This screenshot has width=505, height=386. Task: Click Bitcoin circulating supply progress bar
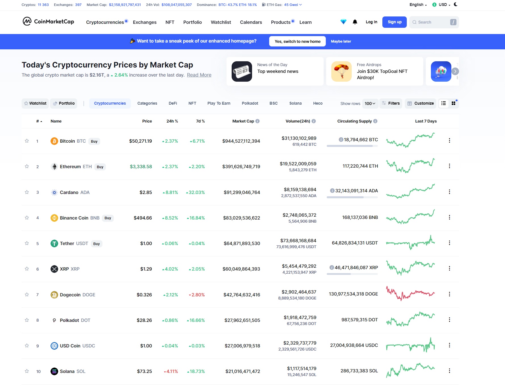pos(352,146)
